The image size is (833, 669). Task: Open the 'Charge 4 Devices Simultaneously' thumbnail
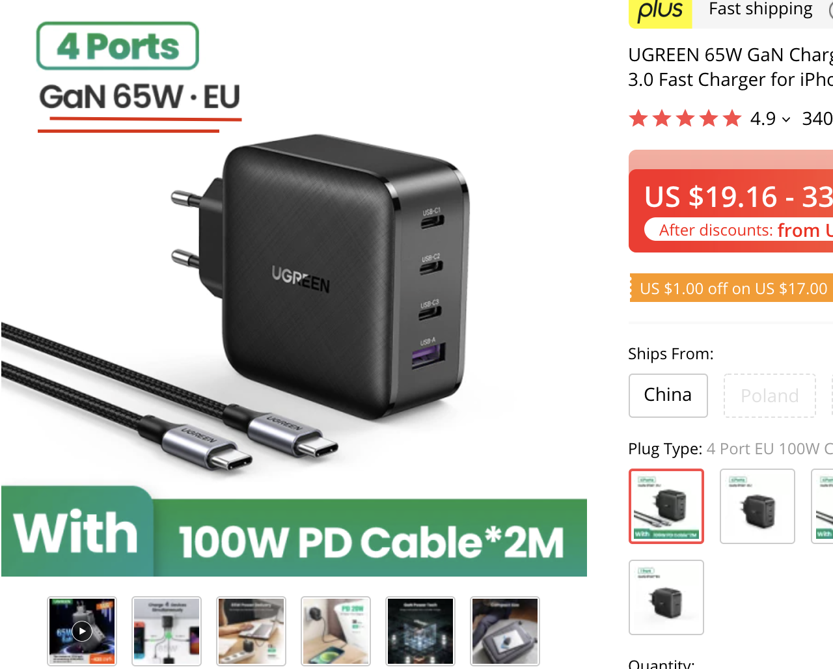167,631
